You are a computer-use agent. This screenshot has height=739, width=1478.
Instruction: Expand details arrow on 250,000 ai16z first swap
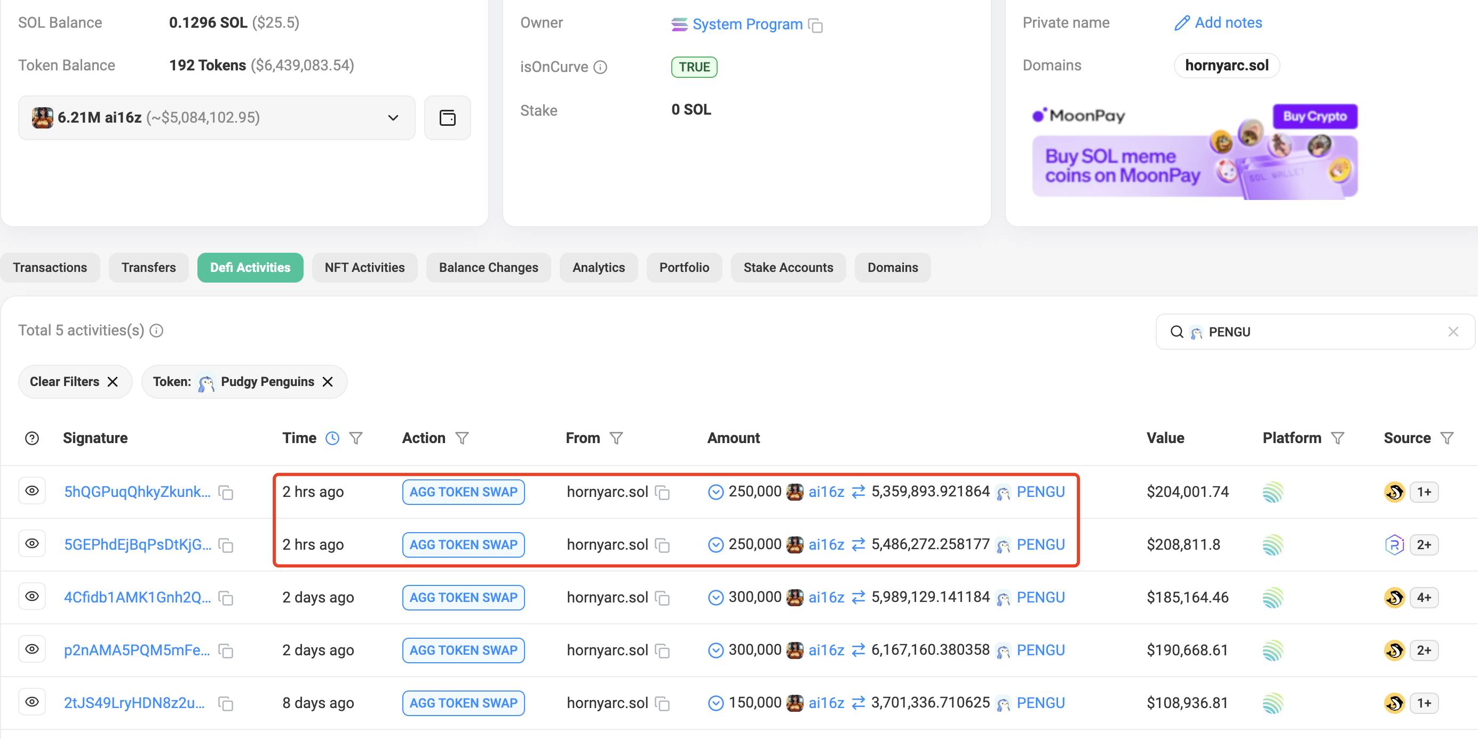pos(716,492)
